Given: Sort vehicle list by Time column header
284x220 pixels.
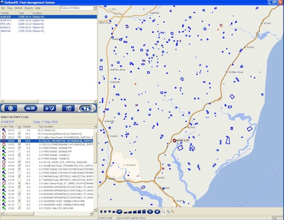Looking at the screenshot, I should click(x=21, y=13).
